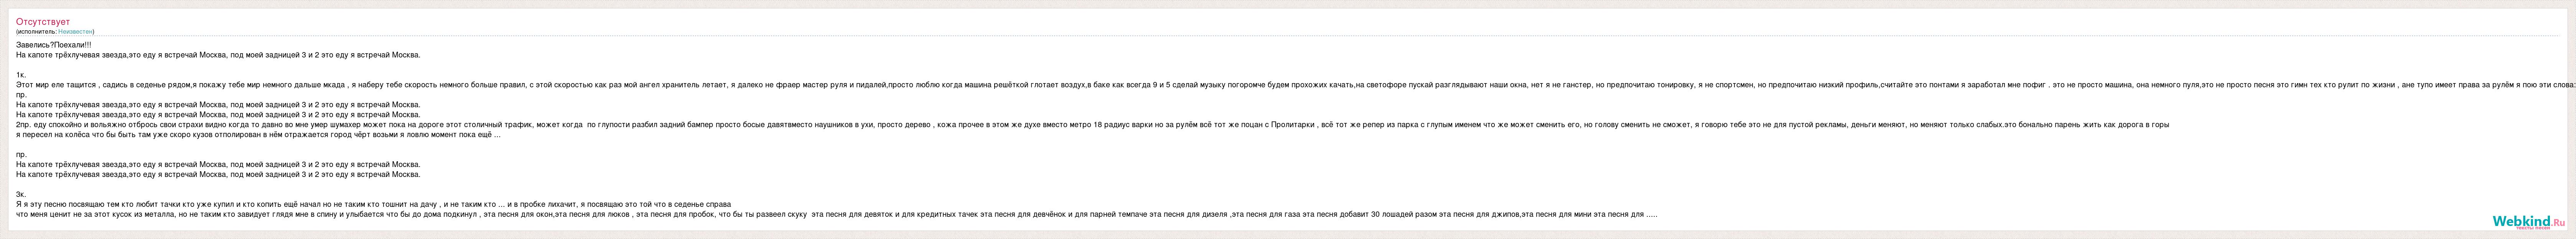The image size is (2576, 239).
Task: Click the opening line "Завелись?Поехали!!!"
Action: pyautogui.click(x=53, y=45)
